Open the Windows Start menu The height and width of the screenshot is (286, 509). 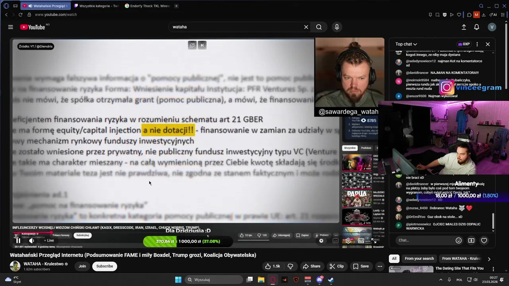178,280
